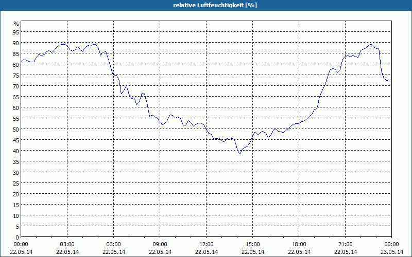Click the chart title 'relative Luftfeuchtigkeit [%]'
The width and height of the screenshot is (412, 257).
click(x=215, y=5)
